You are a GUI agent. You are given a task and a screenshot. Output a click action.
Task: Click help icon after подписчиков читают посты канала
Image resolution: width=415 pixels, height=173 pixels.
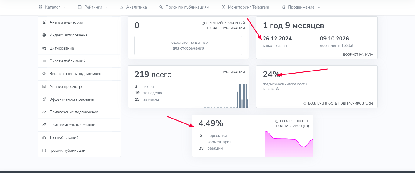[278, 89]
